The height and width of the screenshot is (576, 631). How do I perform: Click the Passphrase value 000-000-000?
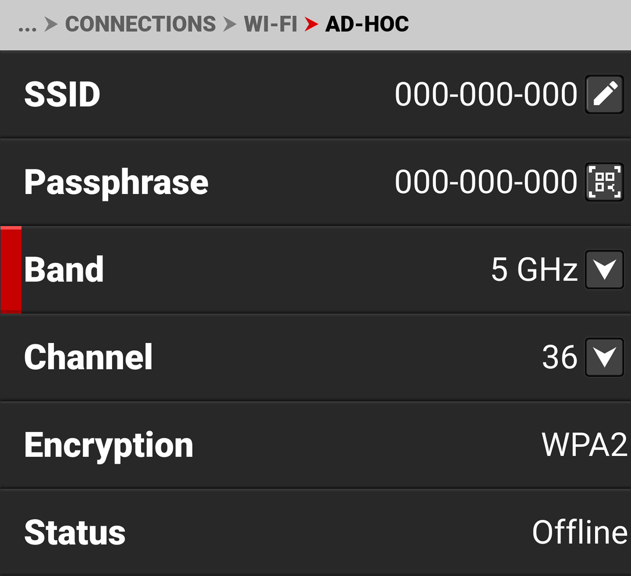tap(486, 182)
